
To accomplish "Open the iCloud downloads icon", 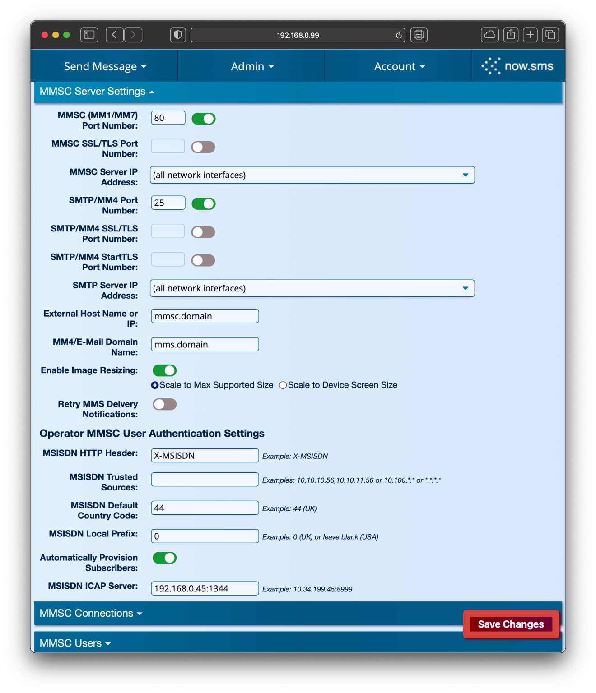I will pos(489,35).
